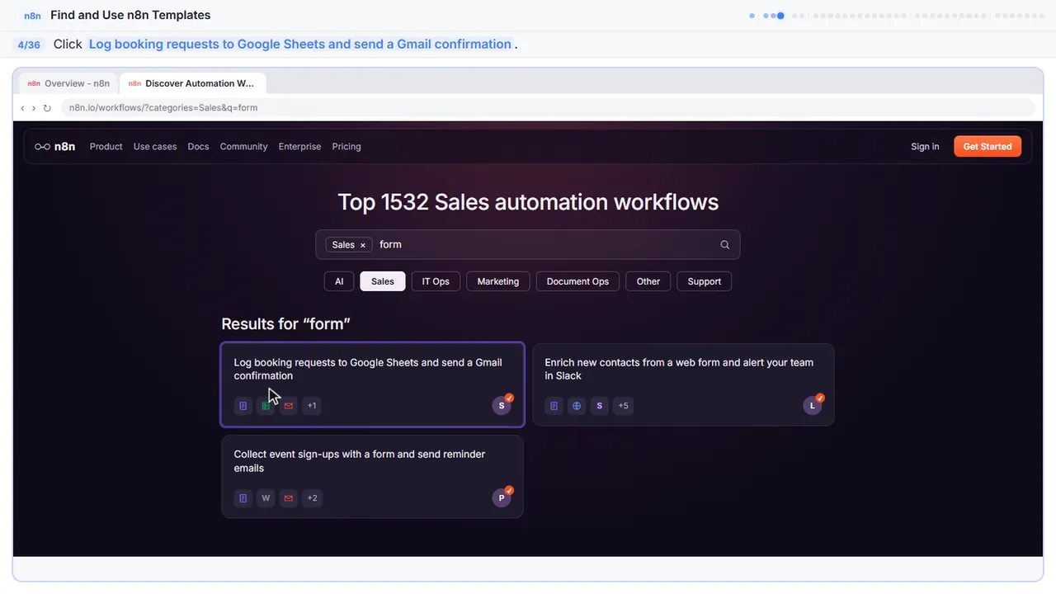Select the Other category filter
The height and width of the screenshot is (594, 1056).
coord(648,281)
